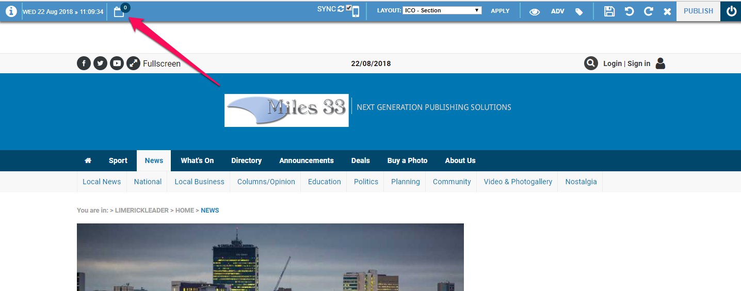Toggle the SYNC checkbox

(349, 8)
